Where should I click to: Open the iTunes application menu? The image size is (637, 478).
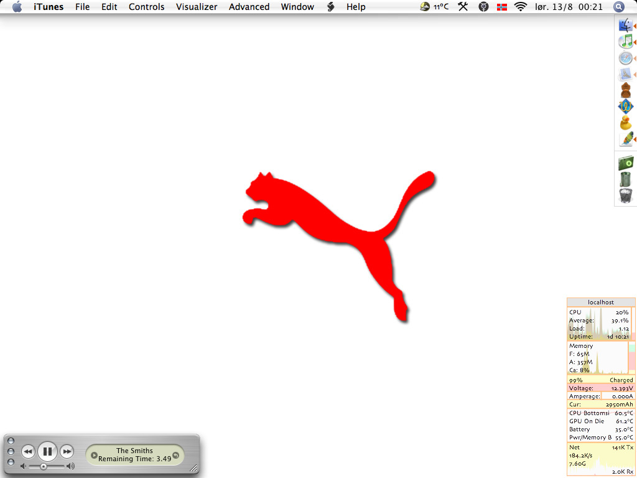click(49, 7)
